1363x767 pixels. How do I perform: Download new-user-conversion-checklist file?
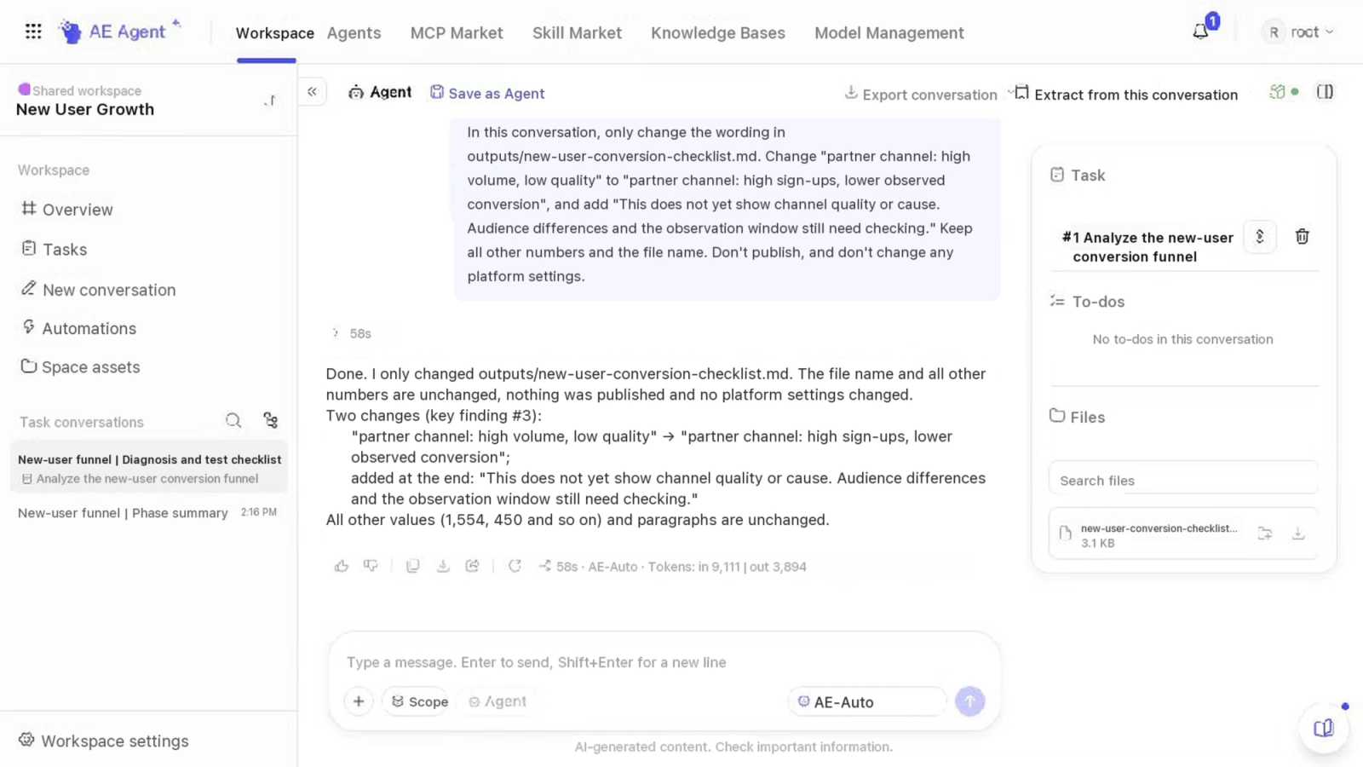click(x=1298, y=533)
